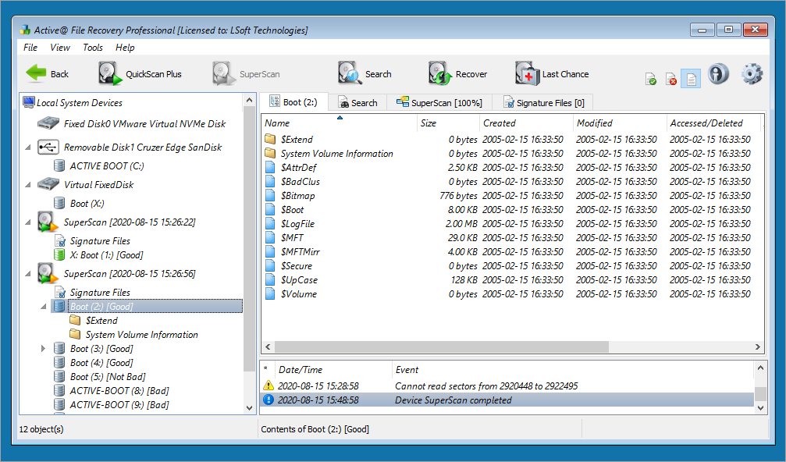The height and width of the screenshot is (462, 786).
Task: Open the Help menu
Action: tap(125, 47)
